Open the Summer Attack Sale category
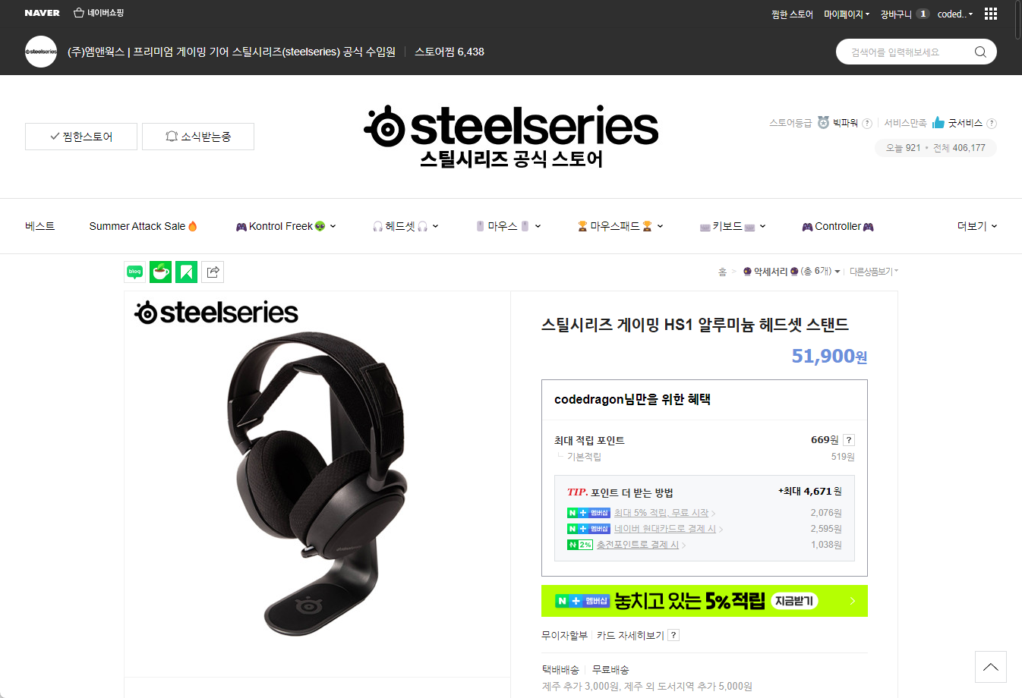The image size is (1022, 698). (144, 226)
